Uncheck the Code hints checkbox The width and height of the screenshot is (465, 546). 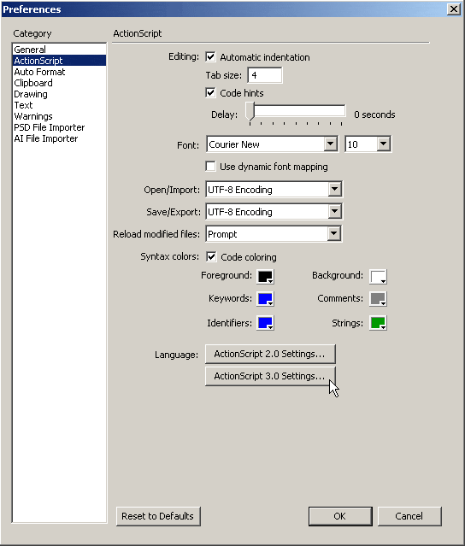click(x=210, y=92)
